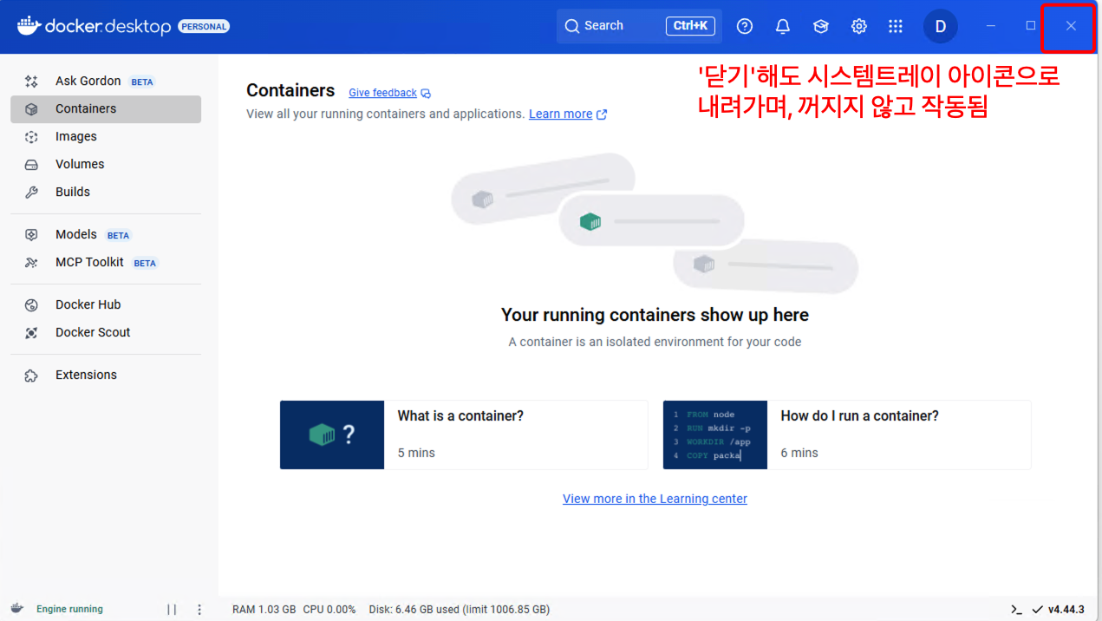The width and height of the screenshot is (1102, 621).
Task: Click the update checkmark icon by version
Action: pos(1037,610)
